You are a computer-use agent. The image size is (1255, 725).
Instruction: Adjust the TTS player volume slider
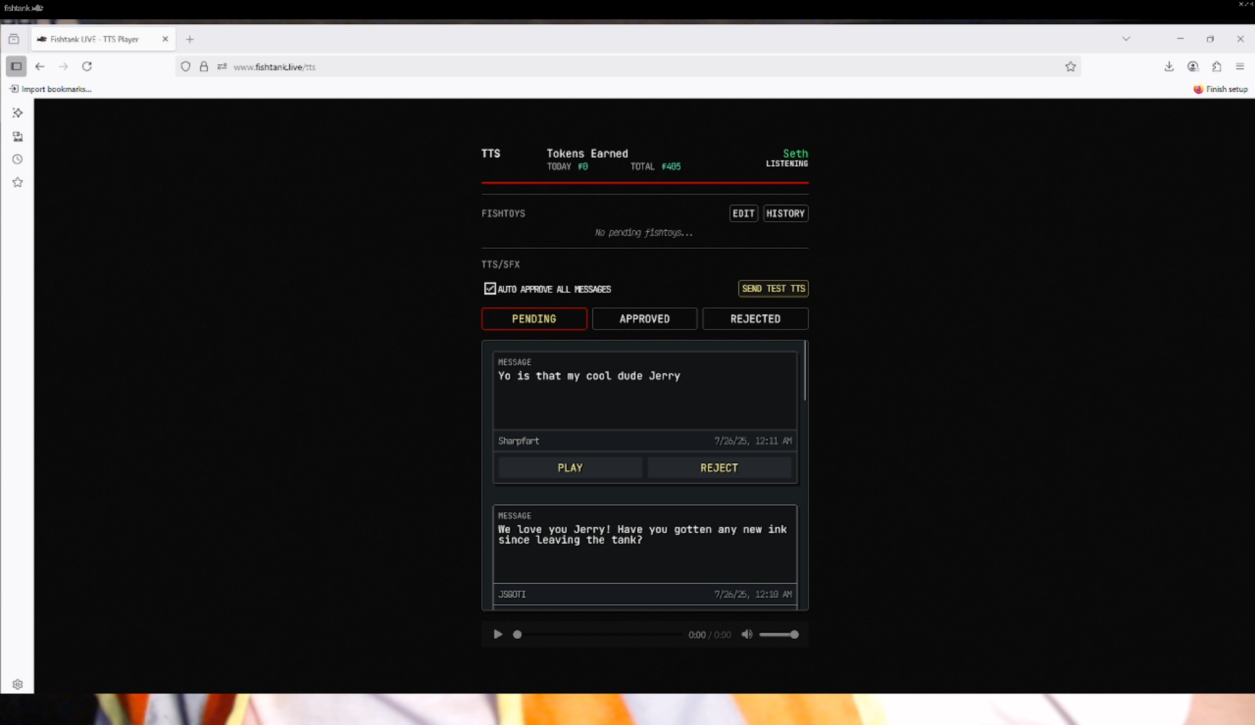pos(779,635)
